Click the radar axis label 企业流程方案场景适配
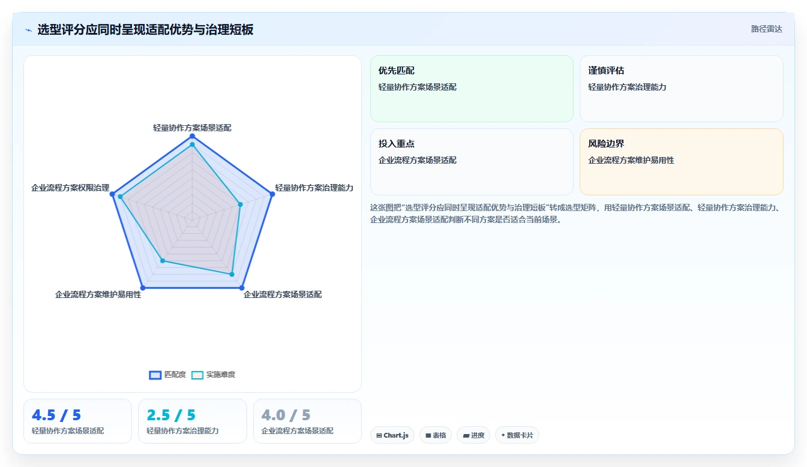Image resolution: width=807 pixels, height=467 pixels. [x=283, y=294]
